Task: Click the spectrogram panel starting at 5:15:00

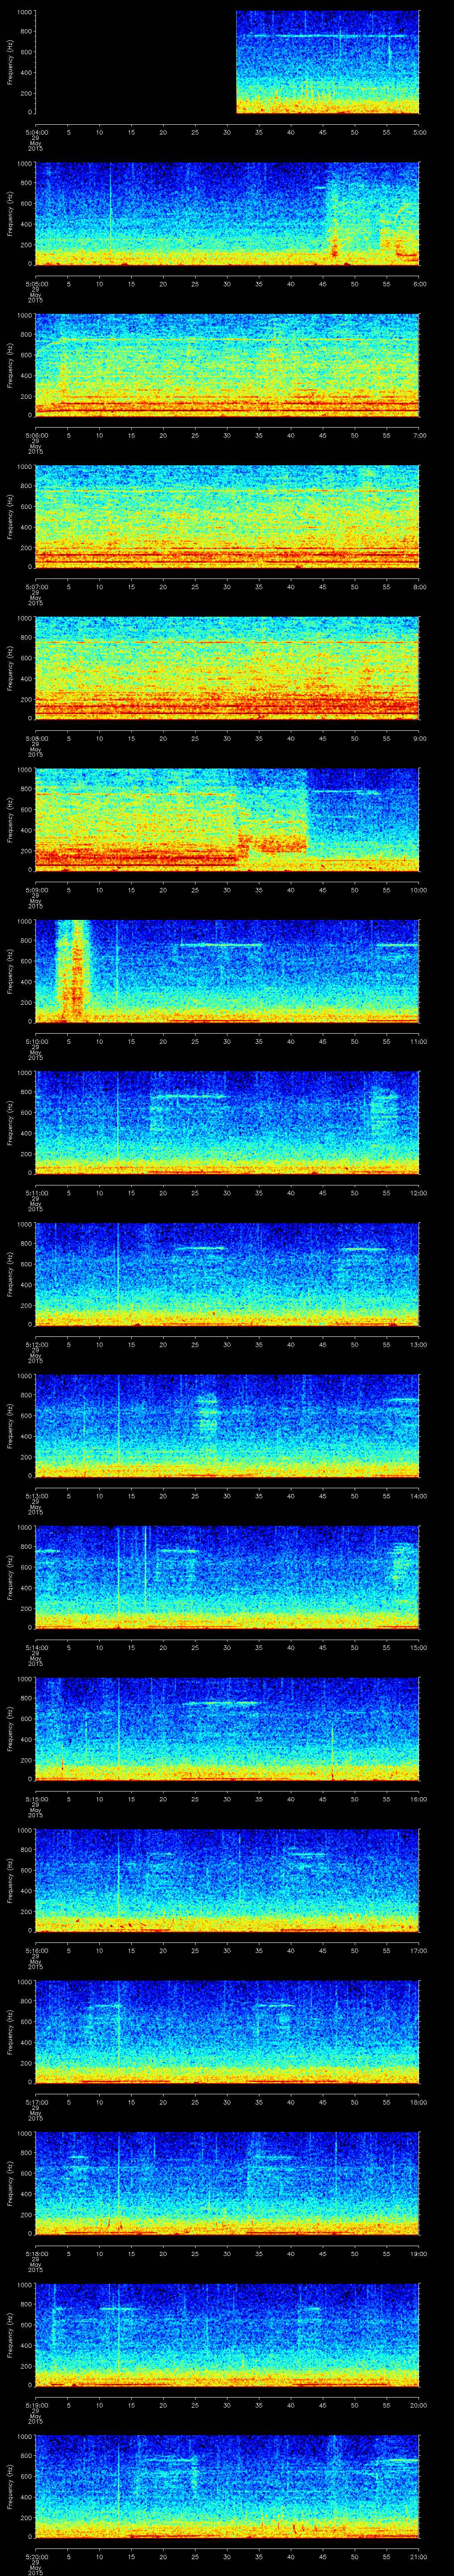Action: pyautogui.click(x=227, y=1728)
